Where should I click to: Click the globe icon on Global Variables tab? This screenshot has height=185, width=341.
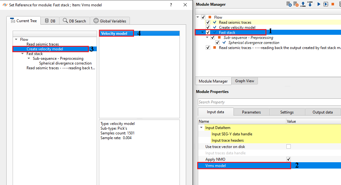tap(96, 21)
